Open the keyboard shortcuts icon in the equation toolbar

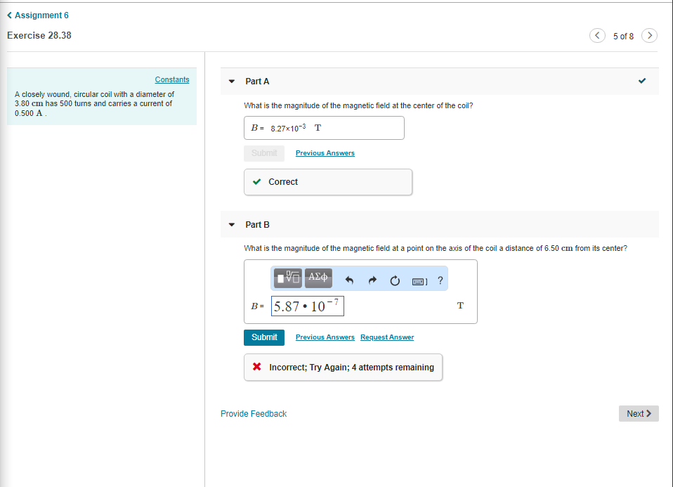pyautogui.click(x=419, y=280)
